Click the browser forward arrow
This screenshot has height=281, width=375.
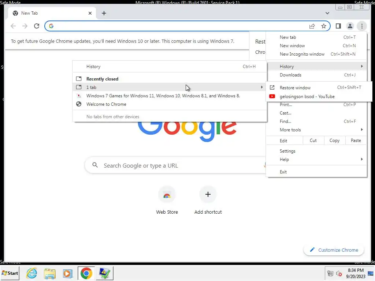[x=25, y=26]
